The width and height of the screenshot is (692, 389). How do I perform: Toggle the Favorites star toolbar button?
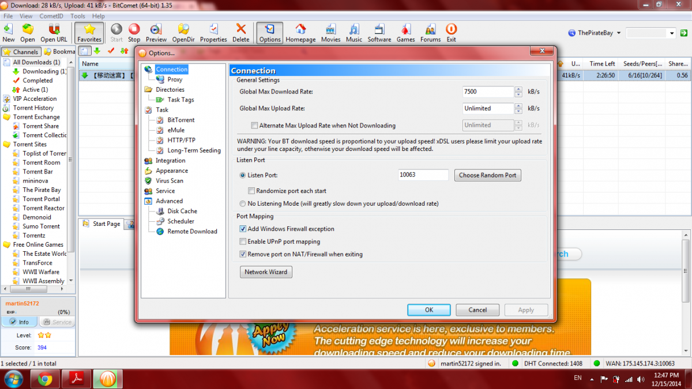pyautogui.click(x=89, y=33)
